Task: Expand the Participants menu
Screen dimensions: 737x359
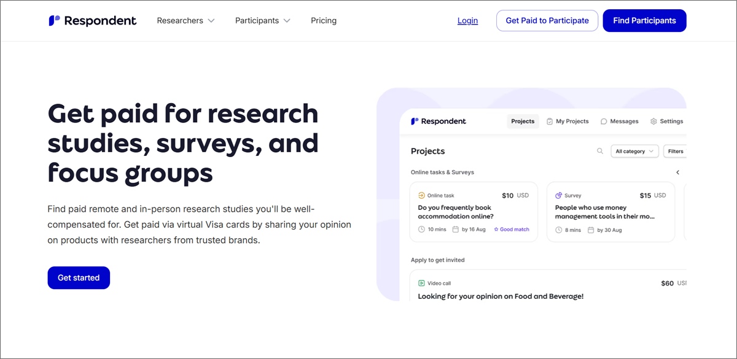Action: (x=263, y=20)
